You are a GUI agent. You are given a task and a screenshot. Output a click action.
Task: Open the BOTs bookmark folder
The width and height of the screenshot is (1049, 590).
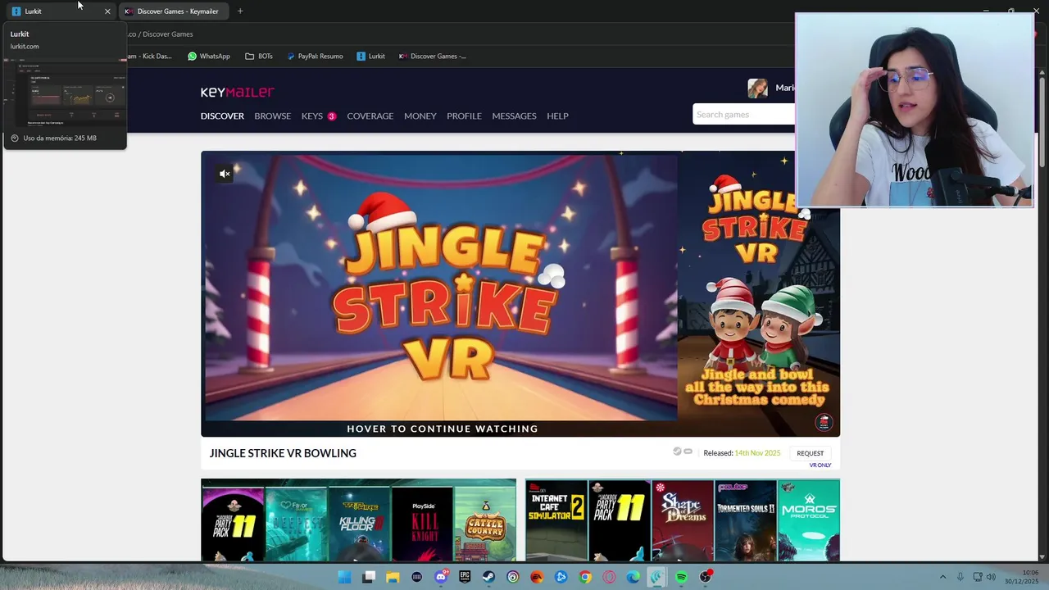click(259, 57)
